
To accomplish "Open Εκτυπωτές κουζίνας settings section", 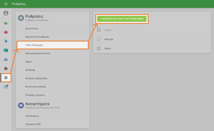I will point(36,87).
